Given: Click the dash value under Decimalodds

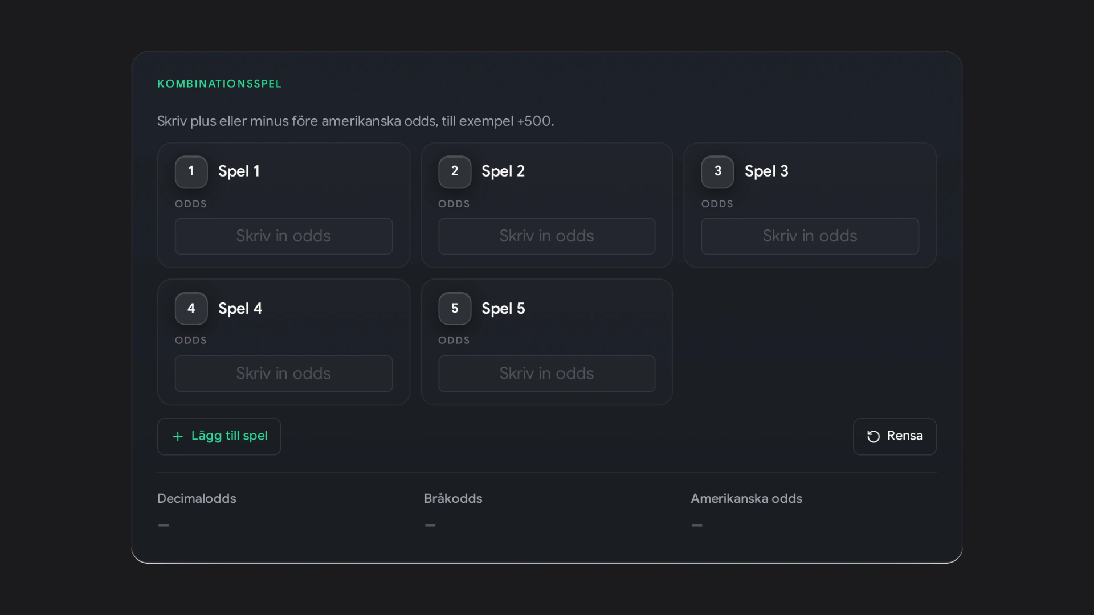Looking at the screenshot, I should click(x=164, y=525).
